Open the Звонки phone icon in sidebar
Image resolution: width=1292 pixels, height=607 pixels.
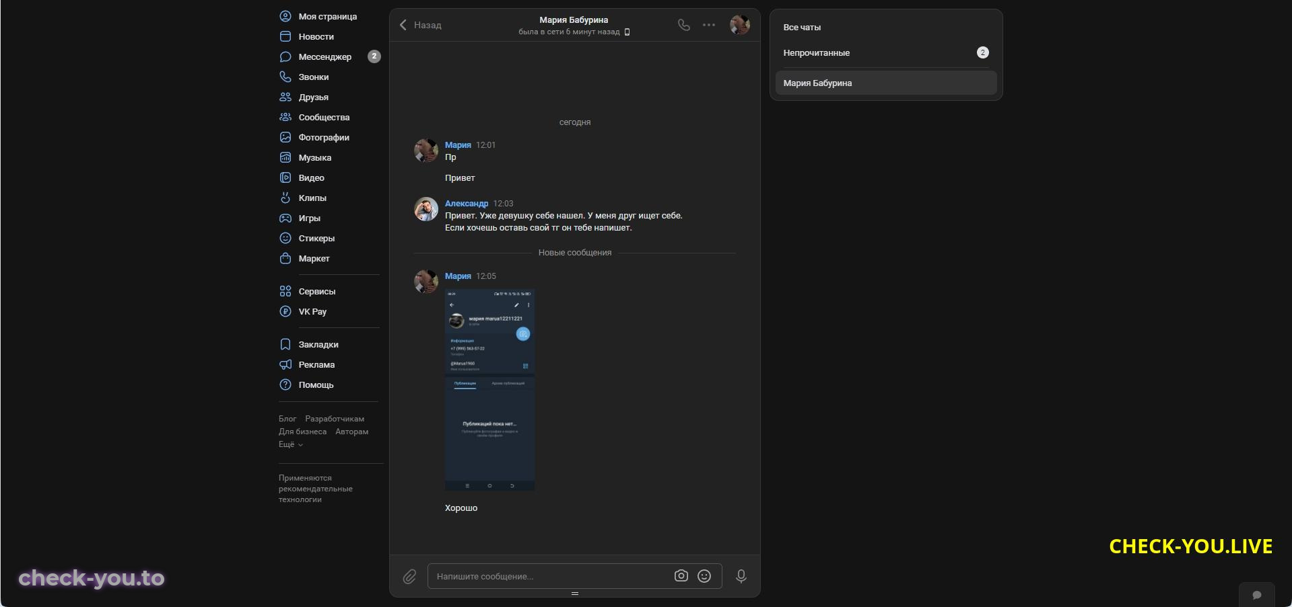(x=285, y=77)
